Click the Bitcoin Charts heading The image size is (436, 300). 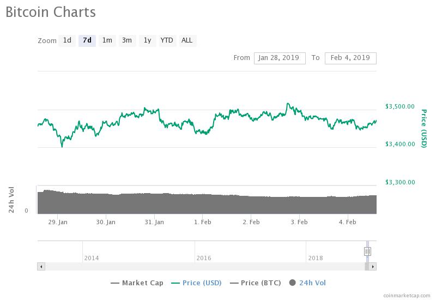[51, 12]
